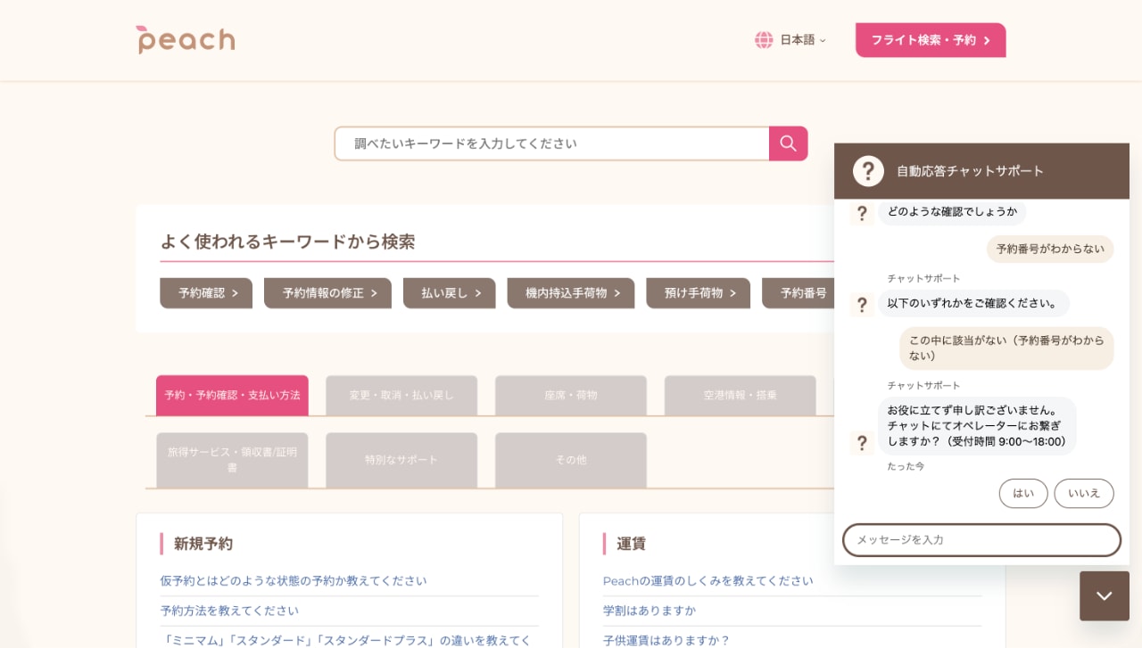Click the bot avatar beside お役に立てず message

(x=862, y=442)
